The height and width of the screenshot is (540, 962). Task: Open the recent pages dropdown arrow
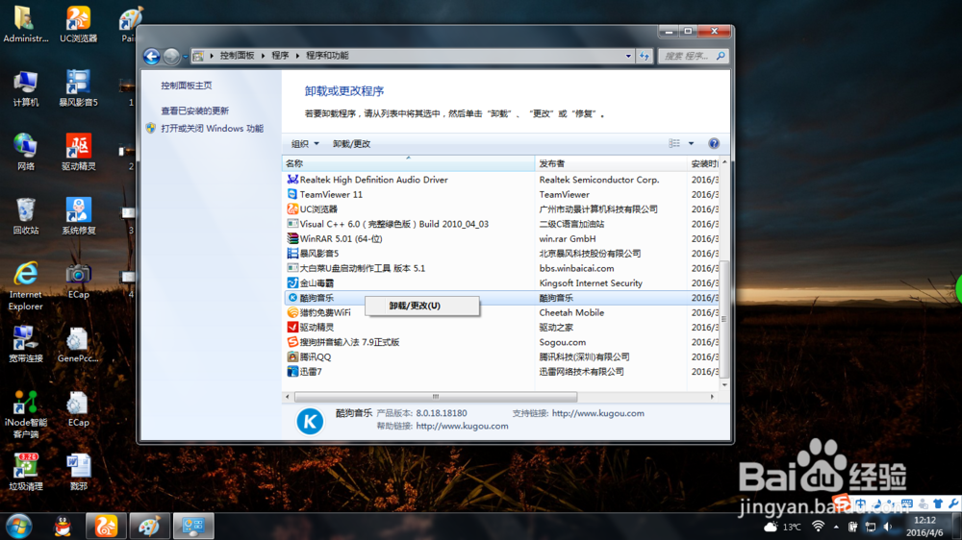[186, 57]
